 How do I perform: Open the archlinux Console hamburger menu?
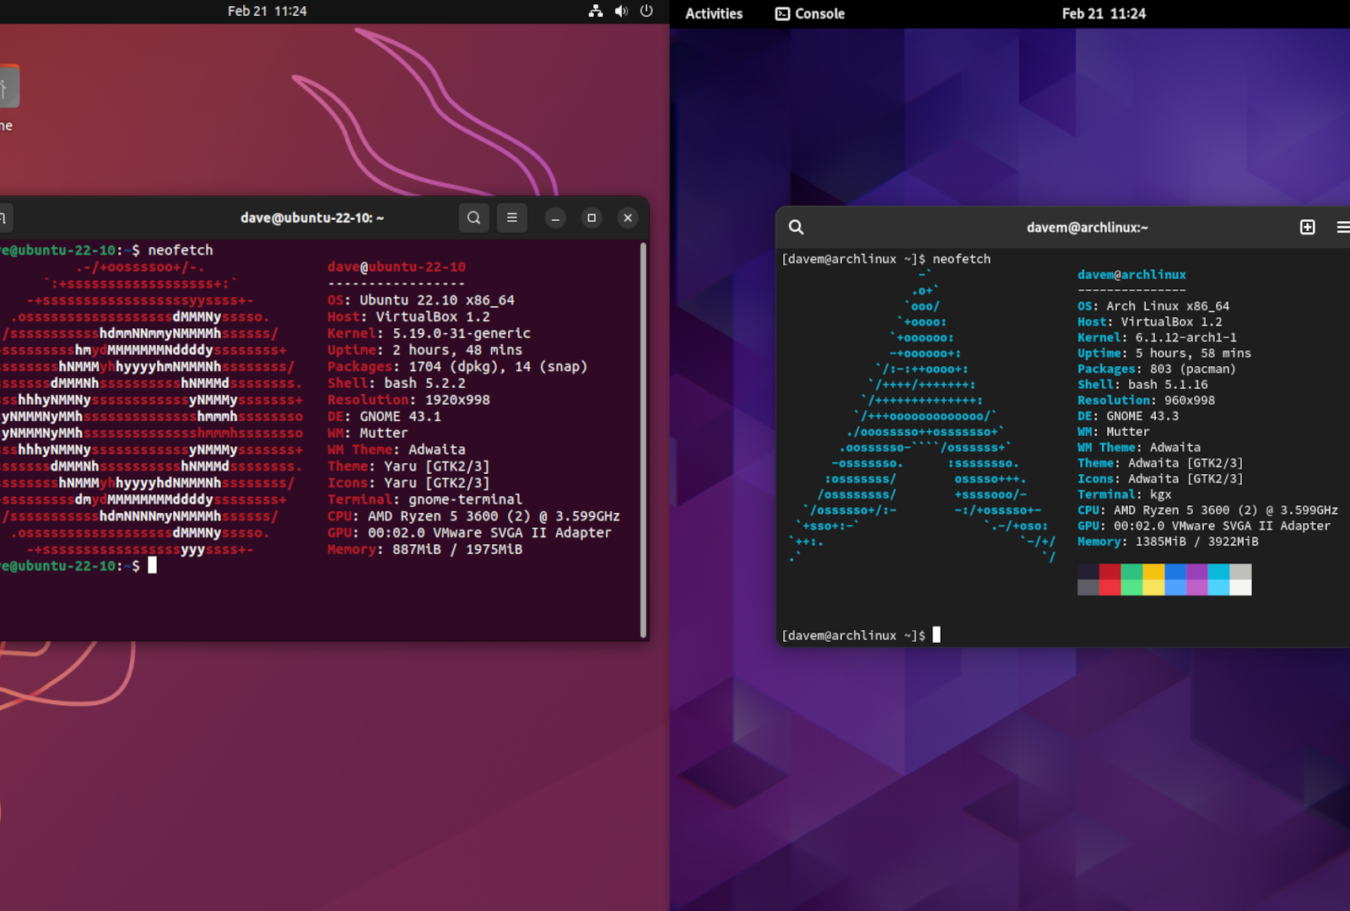[1342, 227]
